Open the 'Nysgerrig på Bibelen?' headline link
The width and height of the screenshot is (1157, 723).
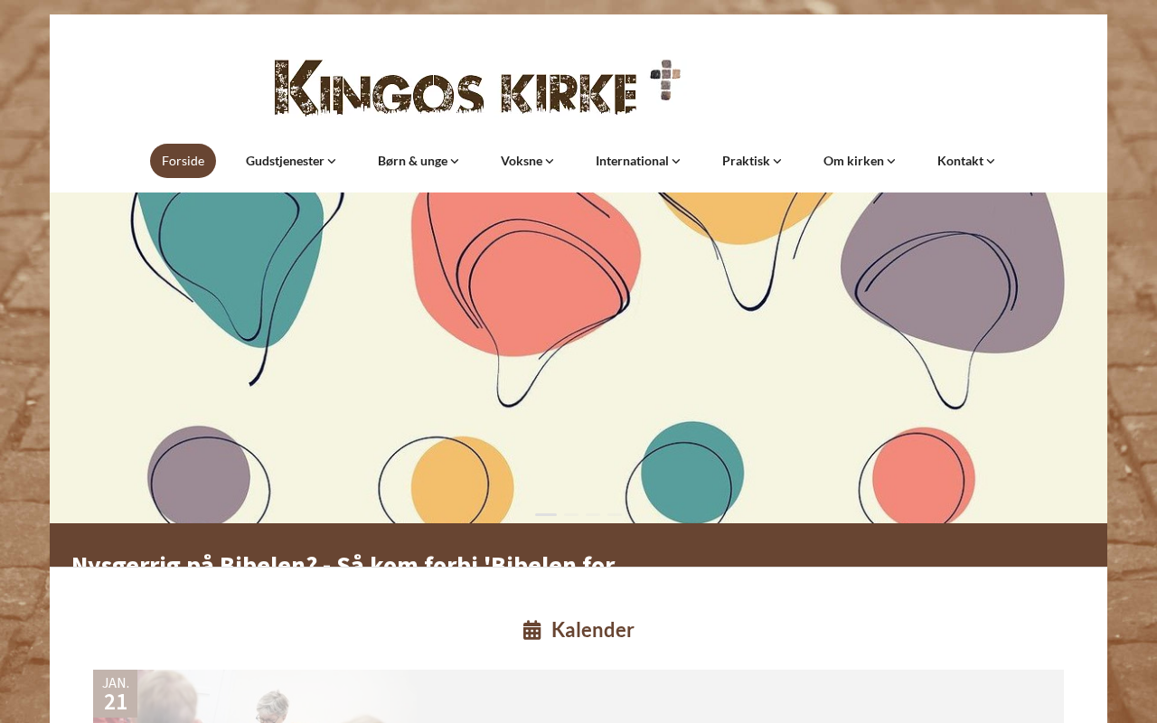point(343,560)
